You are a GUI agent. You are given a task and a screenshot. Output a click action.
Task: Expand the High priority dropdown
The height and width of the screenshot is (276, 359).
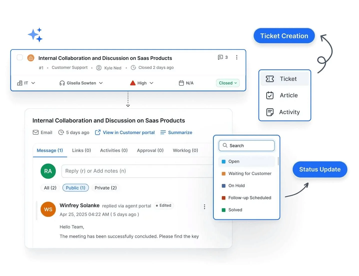click(141, 83)
